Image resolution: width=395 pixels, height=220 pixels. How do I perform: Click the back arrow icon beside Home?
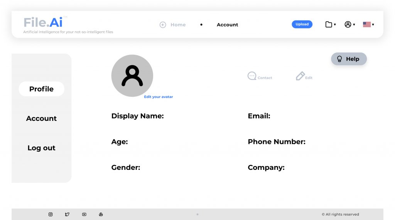[163, 25]
